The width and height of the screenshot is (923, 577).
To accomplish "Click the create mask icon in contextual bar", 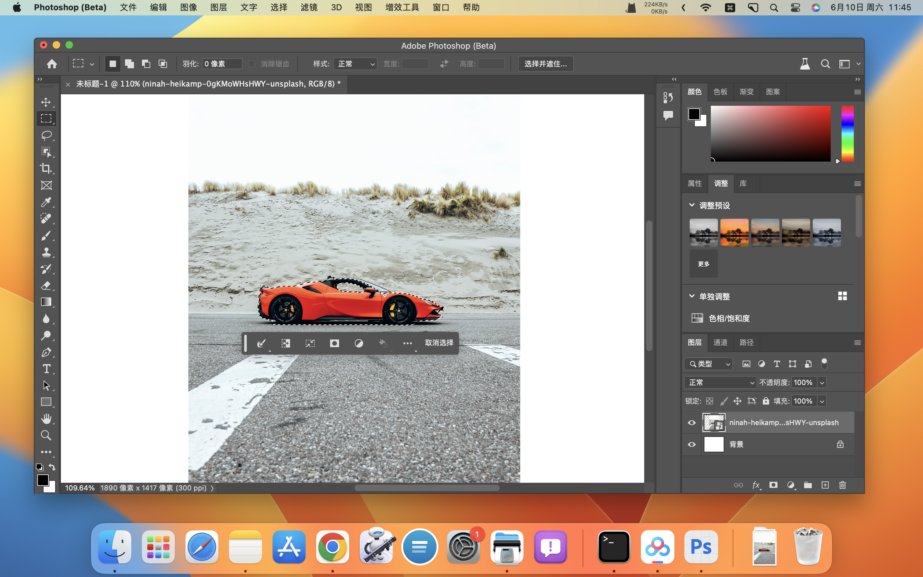I will click(335, 343).
